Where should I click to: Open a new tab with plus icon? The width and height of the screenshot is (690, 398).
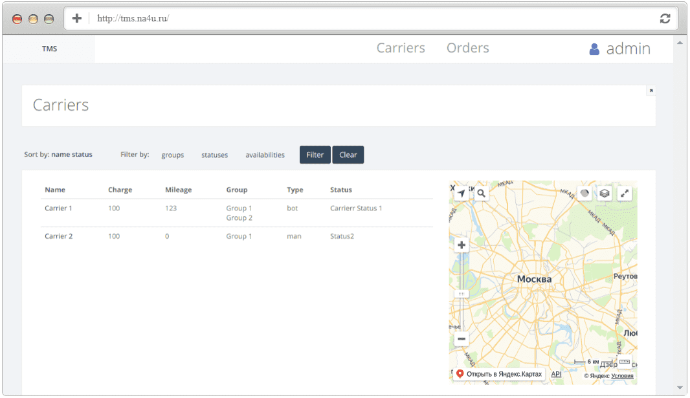tap(76, 18)
